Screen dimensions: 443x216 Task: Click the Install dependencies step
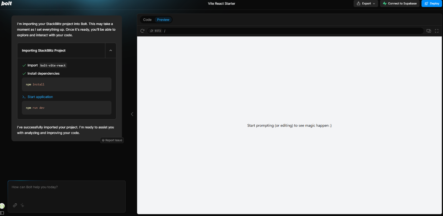click(43, 73)
